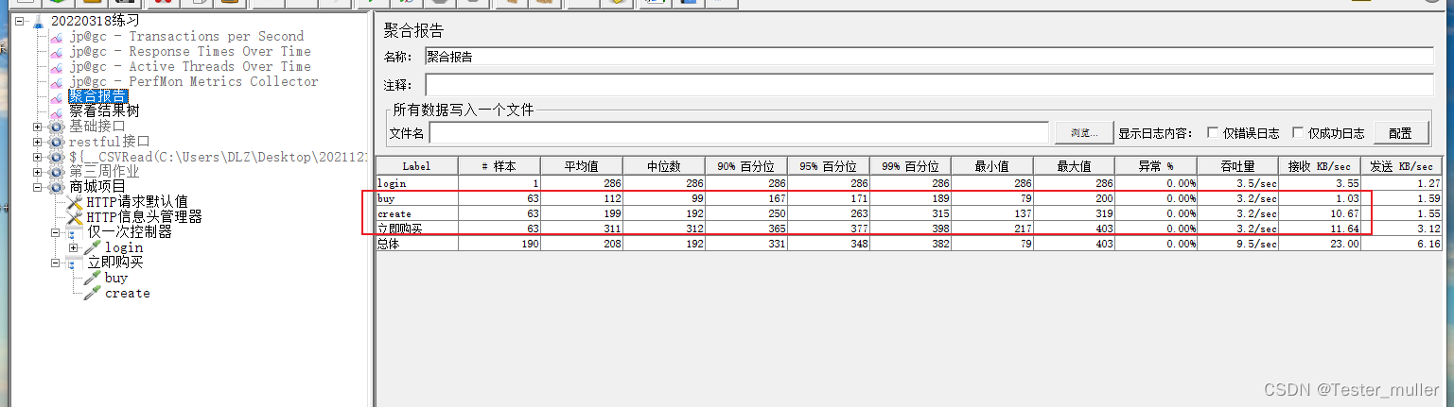Click the gear icon of 基础接口 thread group
Viewport: 1454px width, 407px height.
57,127
